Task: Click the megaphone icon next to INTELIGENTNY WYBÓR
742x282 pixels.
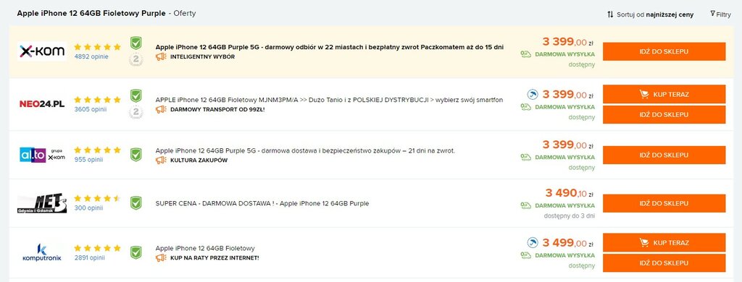Action: pos(161,56)
